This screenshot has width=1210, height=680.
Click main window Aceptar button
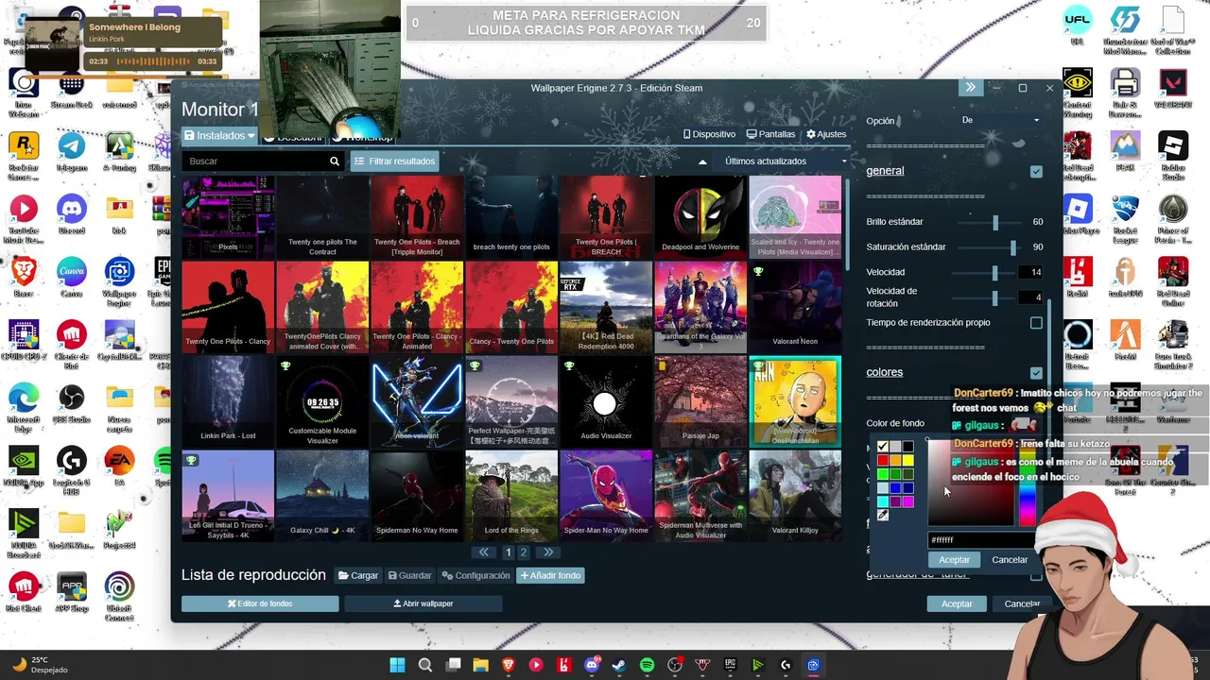[x=957, y=603]
